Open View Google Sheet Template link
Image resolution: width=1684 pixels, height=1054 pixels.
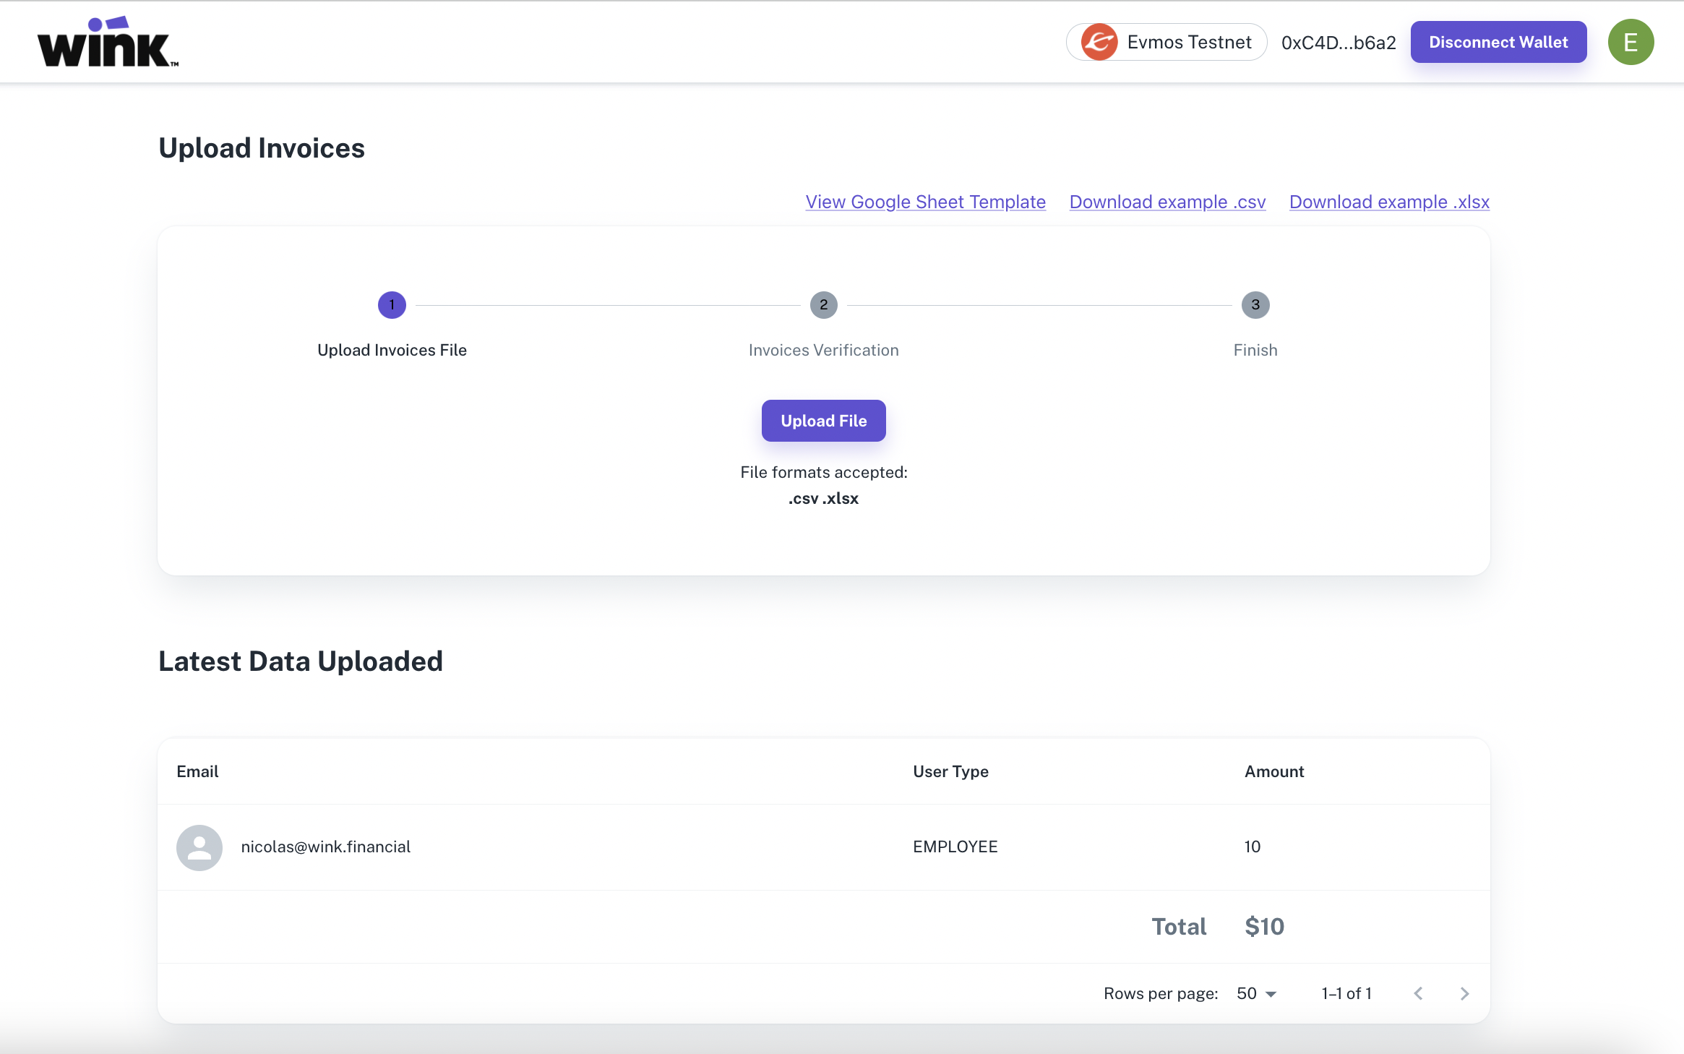tap(925, 202)
